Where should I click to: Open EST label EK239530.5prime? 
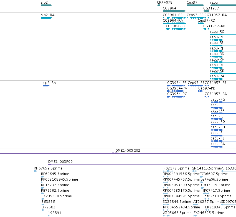pyautogui.click(x=57, y=196)
